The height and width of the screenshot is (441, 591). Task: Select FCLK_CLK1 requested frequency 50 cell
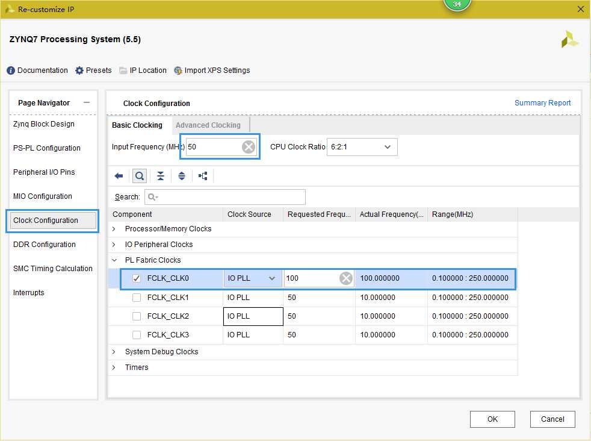[319, 298]
